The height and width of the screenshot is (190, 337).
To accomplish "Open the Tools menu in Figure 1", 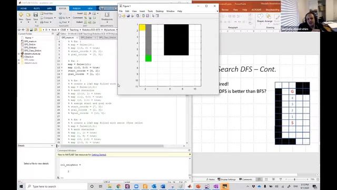I will (x=150, y=11).
